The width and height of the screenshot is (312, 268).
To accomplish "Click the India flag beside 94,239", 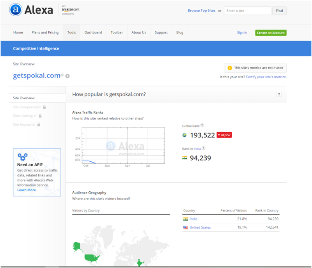I will click(184, 158).
